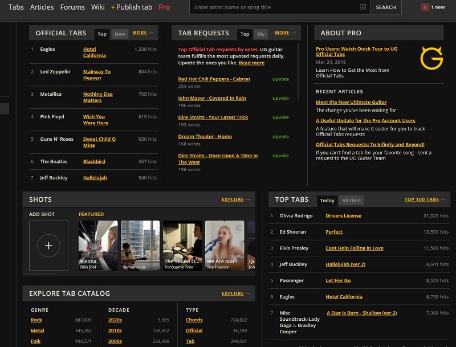The width and height of the screenshot is (456, 347).
Task: Click the plus Publish tab item
Action: 132,7
